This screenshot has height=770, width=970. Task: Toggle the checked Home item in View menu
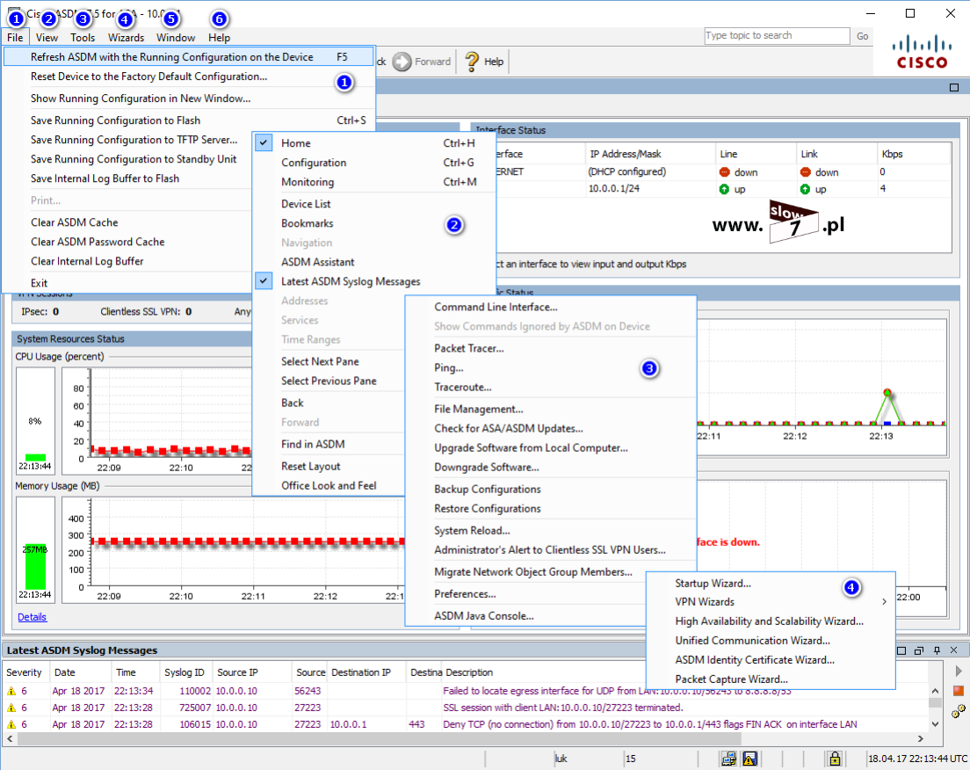tap(374, 143)
